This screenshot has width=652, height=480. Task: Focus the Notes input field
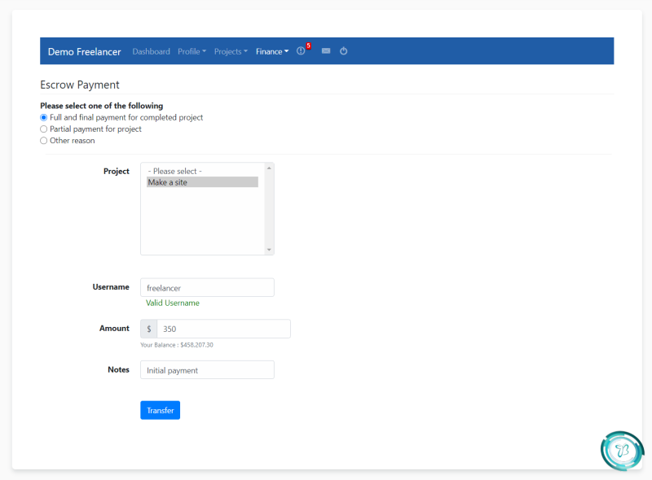[x=207, y=370]
